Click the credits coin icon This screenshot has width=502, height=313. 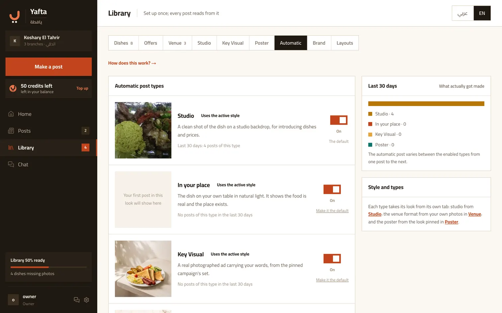tap(13, 88)
